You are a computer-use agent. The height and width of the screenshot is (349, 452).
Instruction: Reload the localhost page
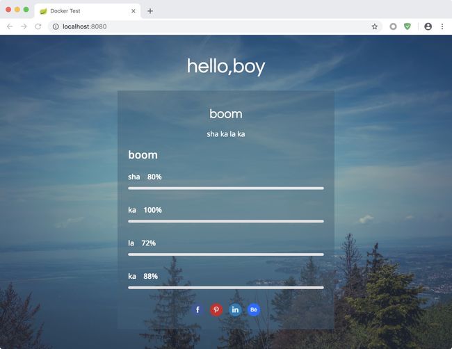(x=38, y=26)
